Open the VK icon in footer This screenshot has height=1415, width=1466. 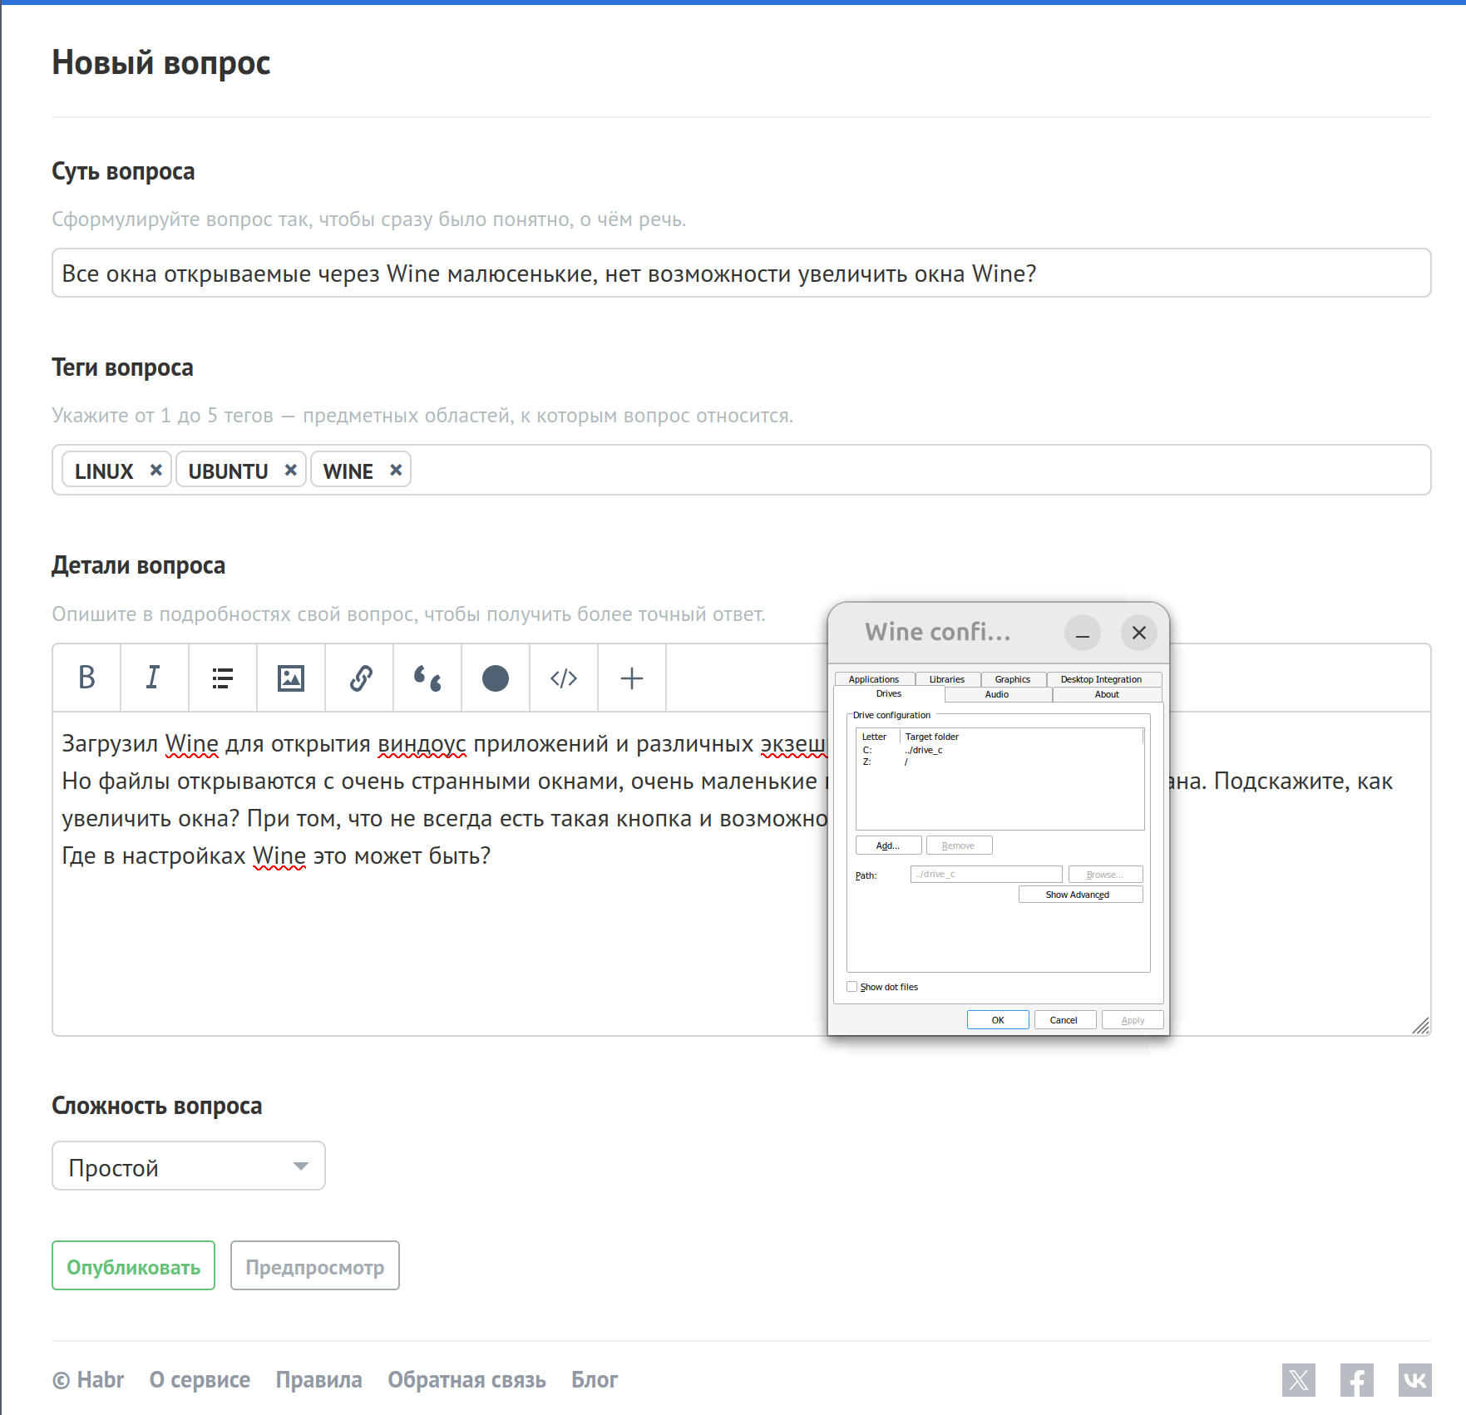[1414, 1380]
